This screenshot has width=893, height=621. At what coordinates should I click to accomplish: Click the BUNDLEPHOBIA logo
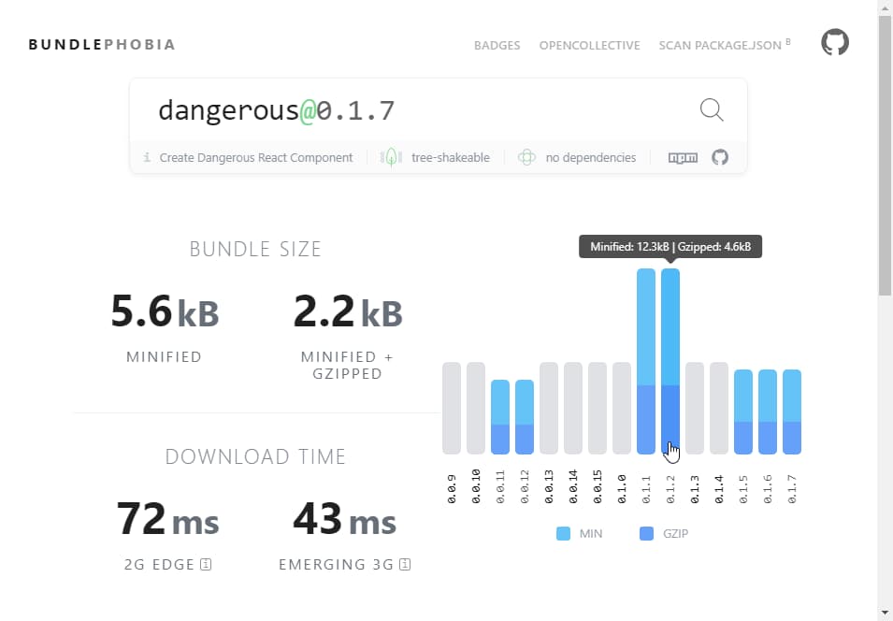(x=101, y=44)
